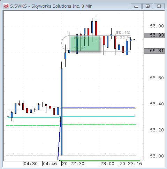
Task: Click the 0.22 % measurement label
Action: [x=122, y=38]
